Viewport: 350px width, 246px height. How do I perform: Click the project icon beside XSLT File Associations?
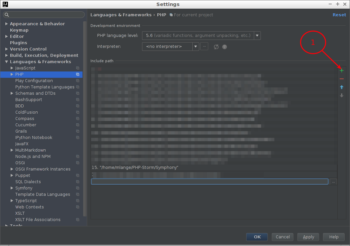point(78,219)
